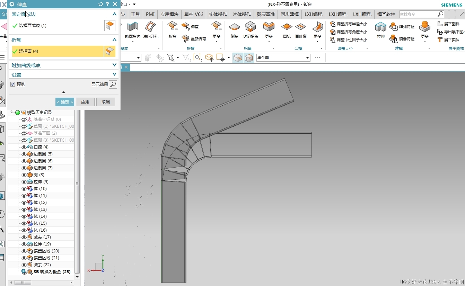Toggle the 预览 preview checkbox

coord(12,84)
